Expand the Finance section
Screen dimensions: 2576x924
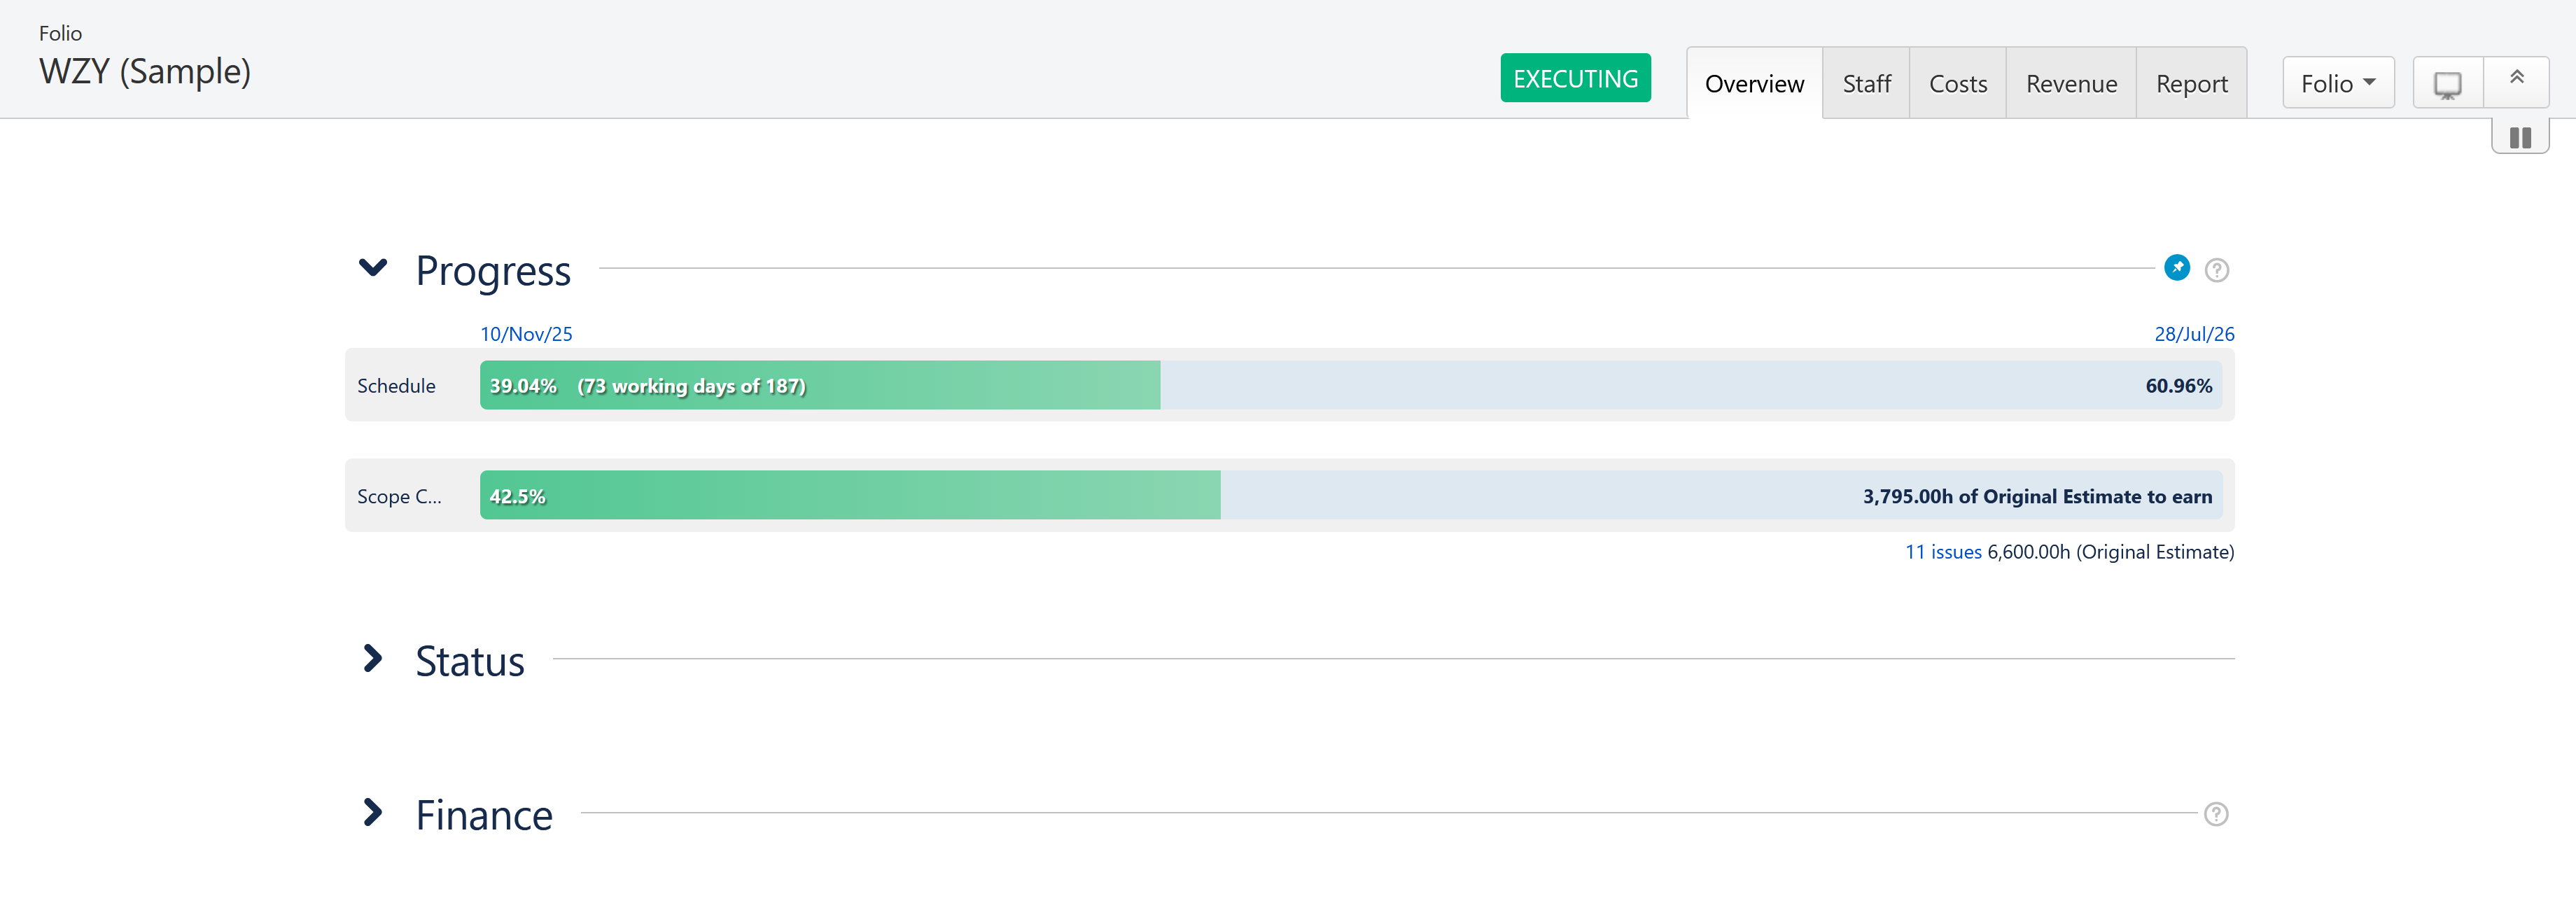[x=373, y=813]
